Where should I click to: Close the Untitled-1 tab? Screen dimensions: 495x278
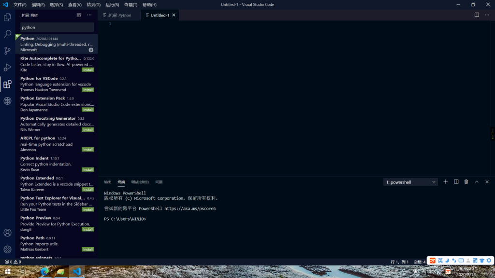point(174,15)
